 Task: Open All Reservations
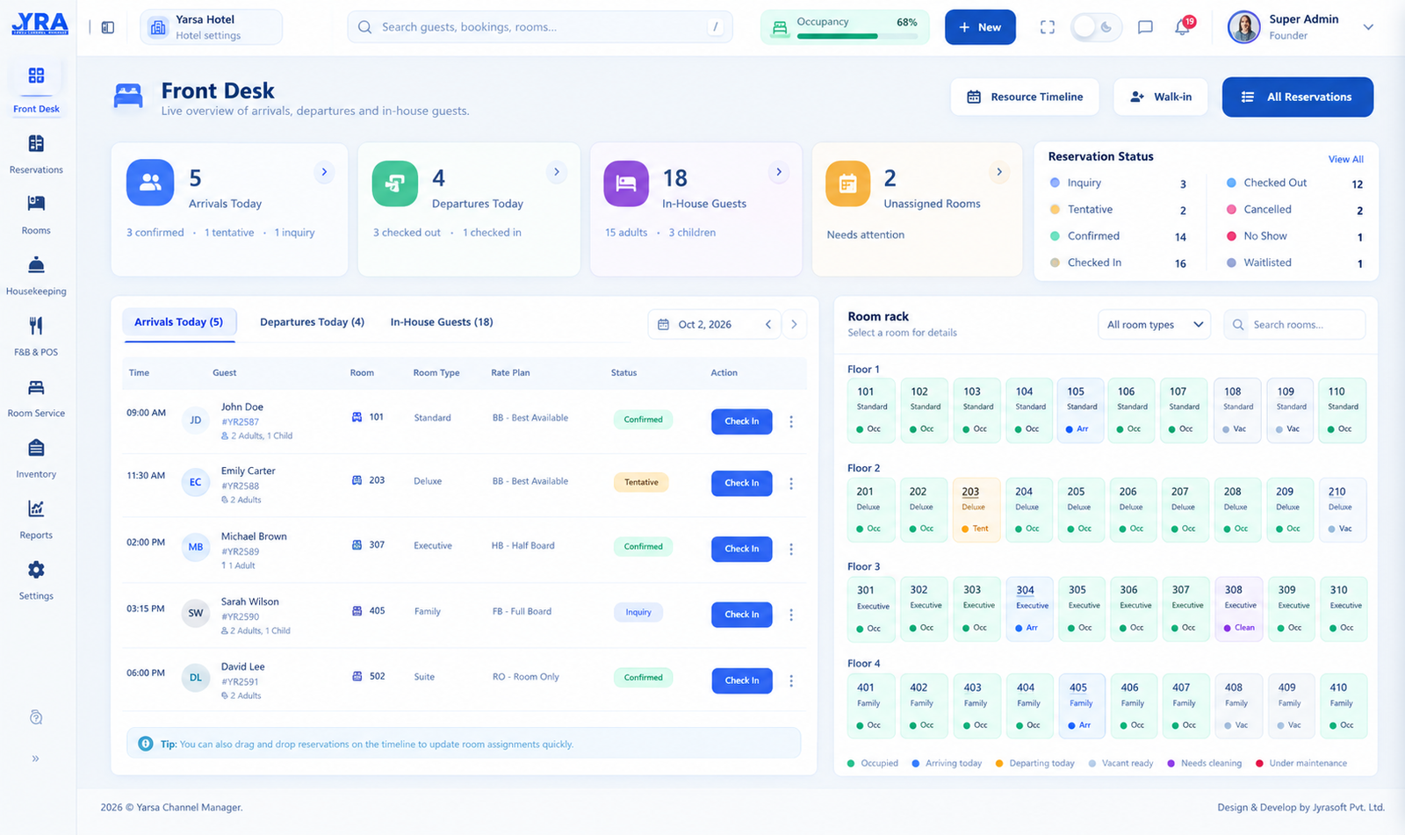(1298, 97)
